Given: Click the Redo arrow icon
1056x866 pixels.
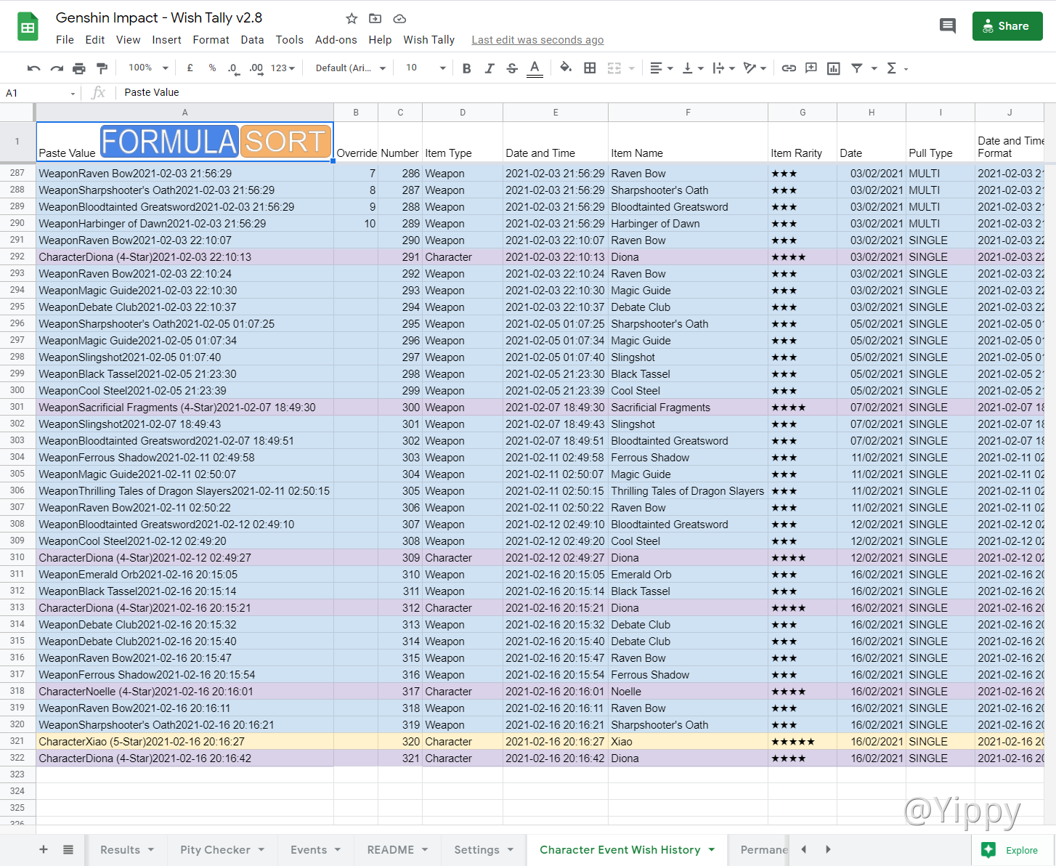Looking at the screenshot, I should coord(57,68).
